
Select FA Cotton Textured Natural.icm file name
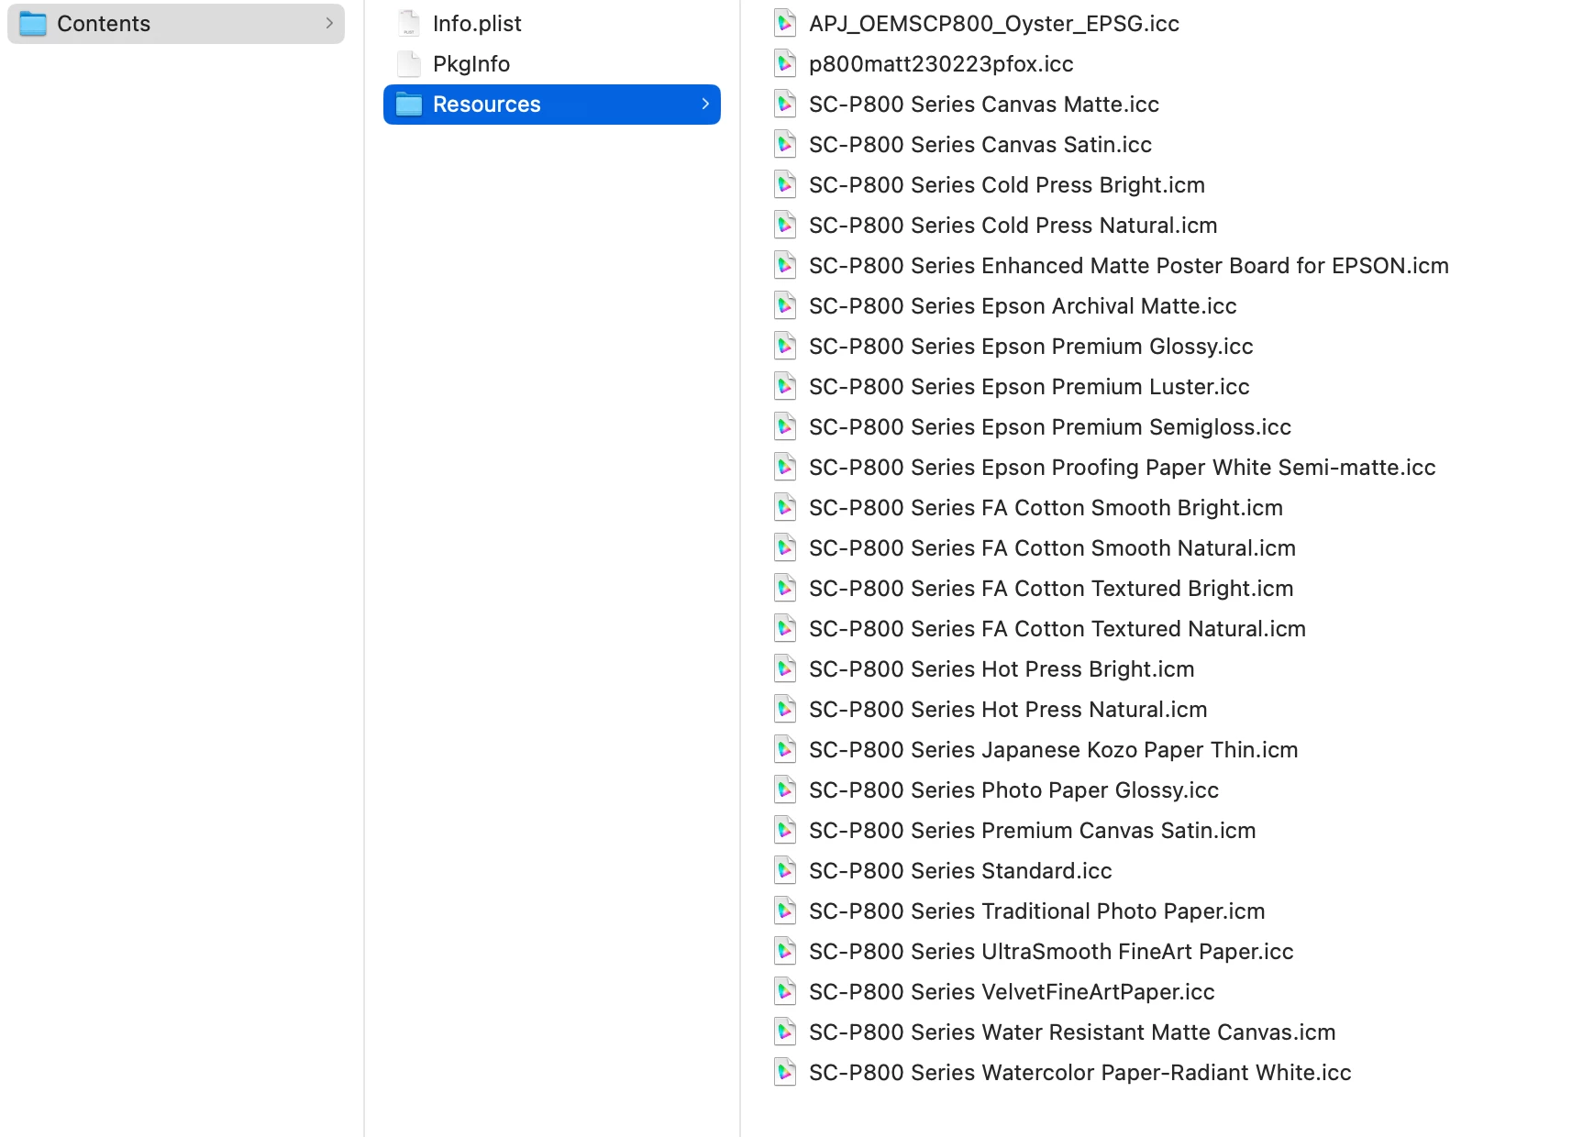click(x=1057, y=629)
